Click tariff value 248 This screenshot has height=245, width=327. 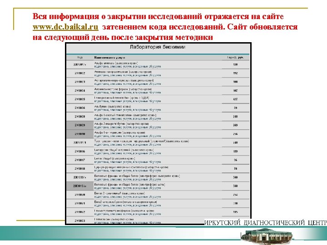(x=235, y=117)
